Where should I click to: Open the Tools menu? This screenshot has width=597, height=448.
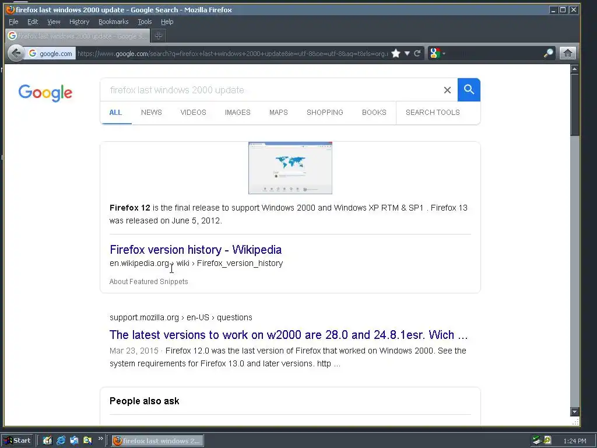coord(145,22)
